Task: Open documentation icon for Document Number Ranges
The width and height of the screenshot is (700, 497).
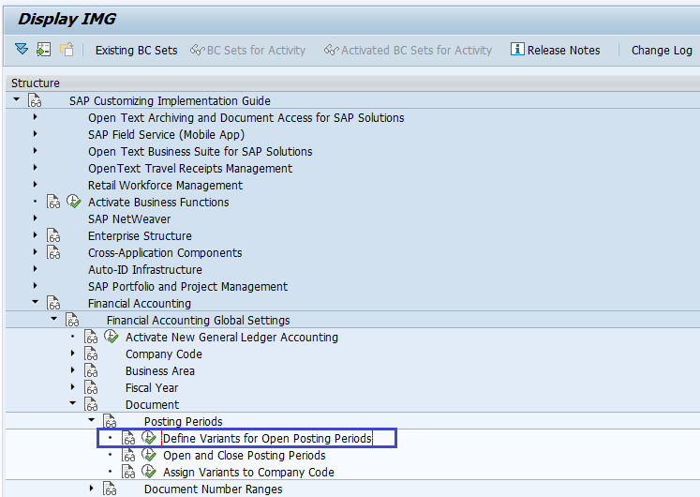Action: [x=110, y=489]
